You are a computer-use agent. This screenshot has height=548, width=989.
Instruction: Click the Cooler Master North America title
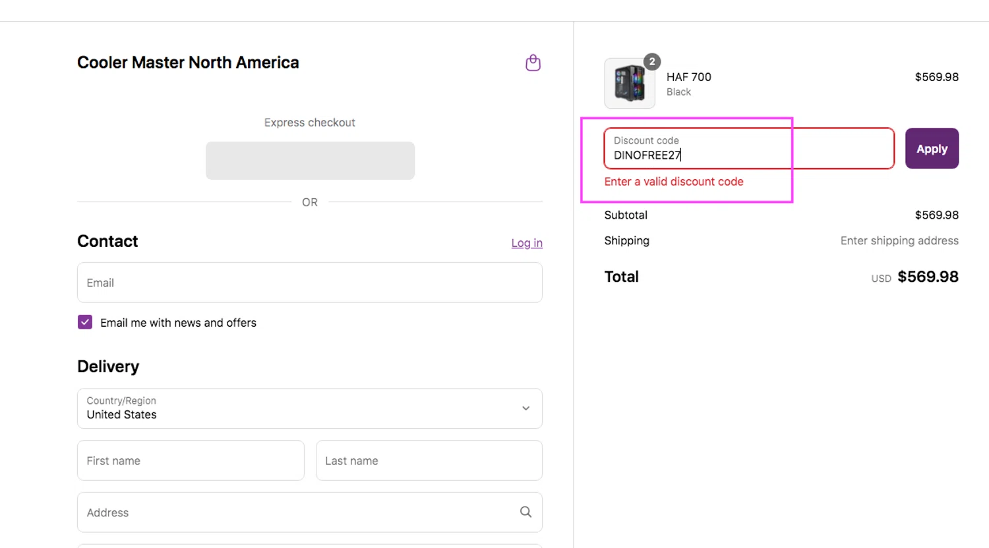[188, 63]
